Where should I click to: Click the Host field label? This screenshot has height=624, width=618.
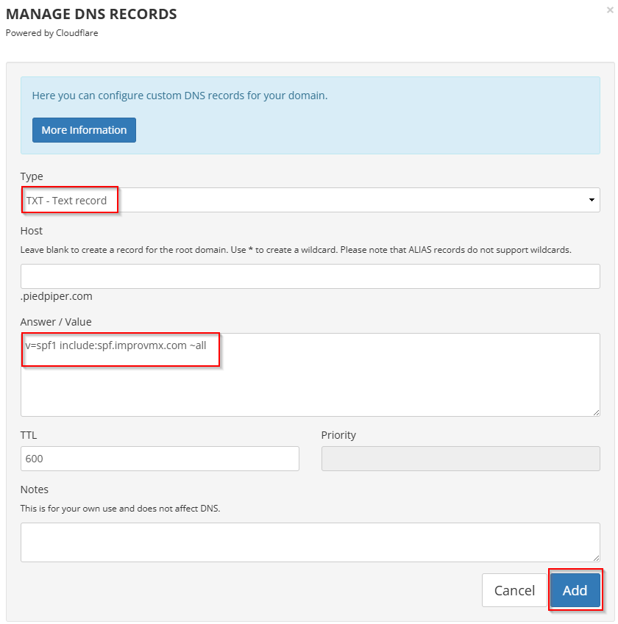click(32, 231)
